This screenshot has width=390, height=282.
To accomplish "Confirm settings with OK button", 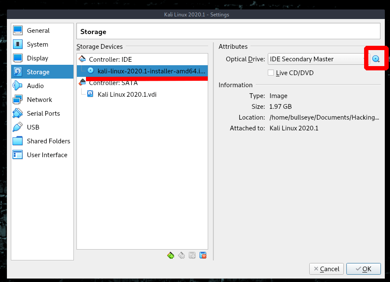I will [x=363, y=269].
